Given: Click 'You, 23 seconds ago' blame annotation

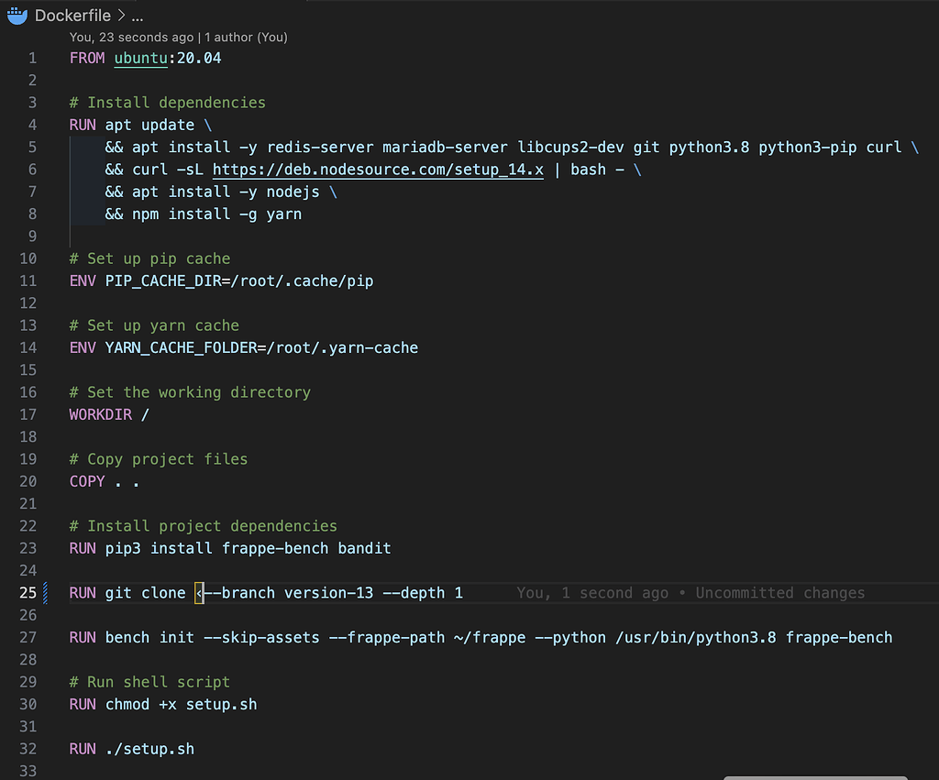Looking at the screenshot, I should pyautogui.click(x=131, y=37).
